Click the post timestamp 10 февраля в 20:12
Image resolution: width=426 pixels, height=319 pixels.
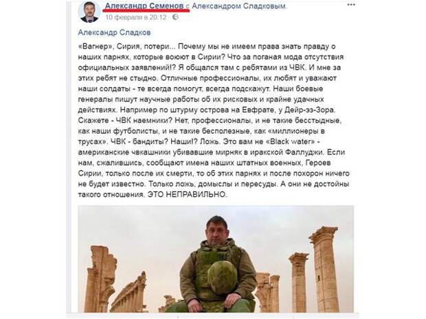(136, 17)
